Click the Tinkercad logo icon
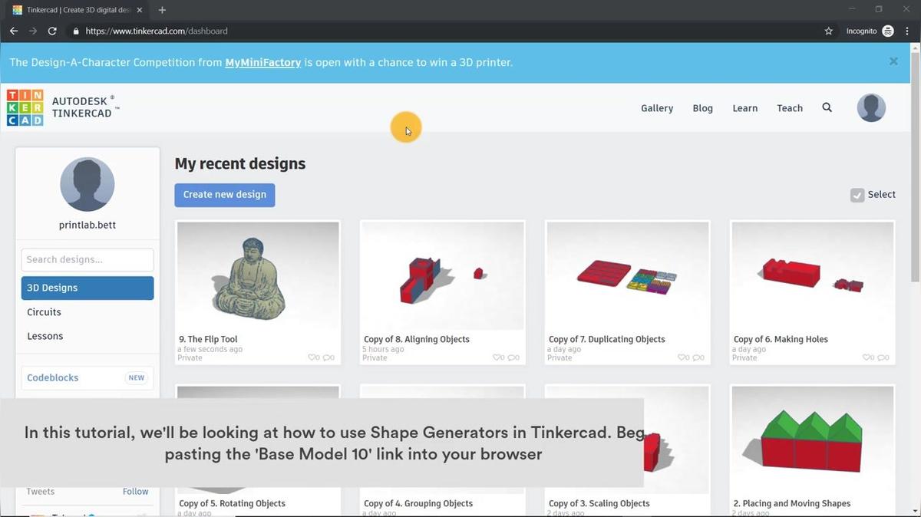This screenshot has width=921, height=517. pyautogui.click(x=25, y=107)
